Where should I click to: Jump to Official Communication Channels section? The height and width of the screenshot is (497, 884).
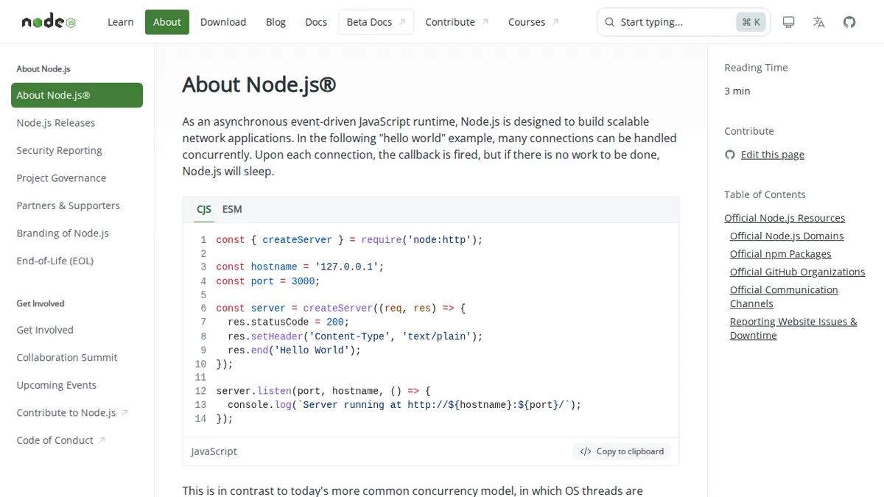pos(784,297)
